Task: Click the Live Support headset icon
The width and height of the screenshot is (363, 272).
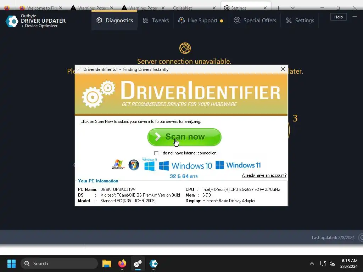Action: [181, 20]
